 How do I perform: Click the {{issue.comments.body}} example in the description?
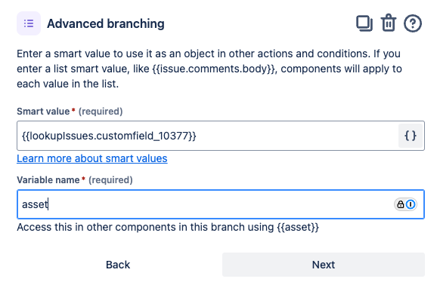coord(214,69)
